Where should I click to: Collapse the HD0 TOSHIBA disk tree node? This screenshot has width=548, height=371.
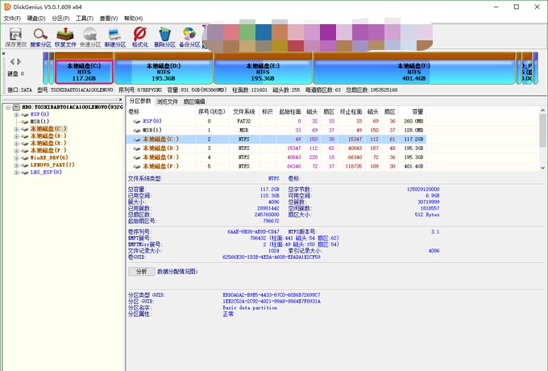pyautogui.click(x=8, y=107)
